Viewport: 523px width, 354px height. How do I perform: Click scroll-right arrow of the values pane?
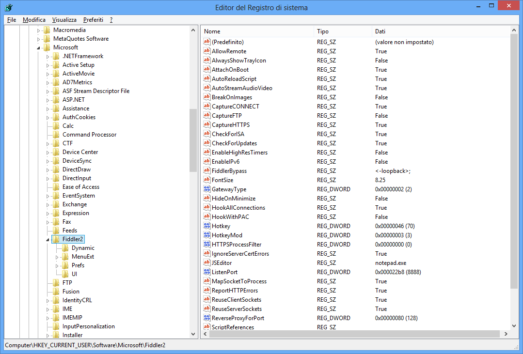506,334
